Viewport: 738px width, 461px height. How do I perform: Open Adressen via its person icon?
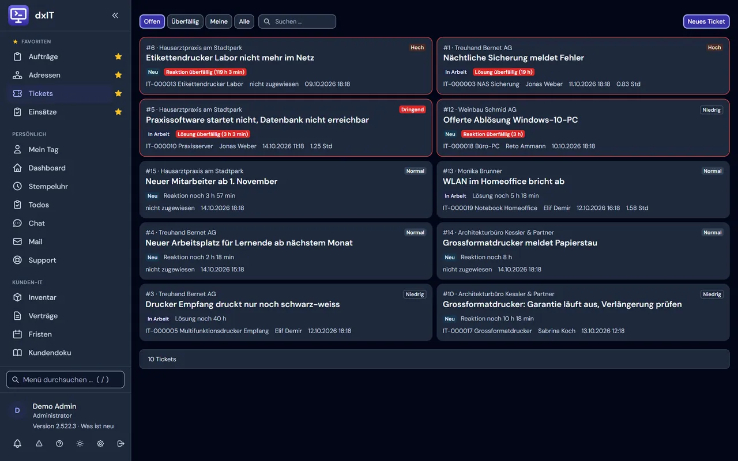[18, 75]
